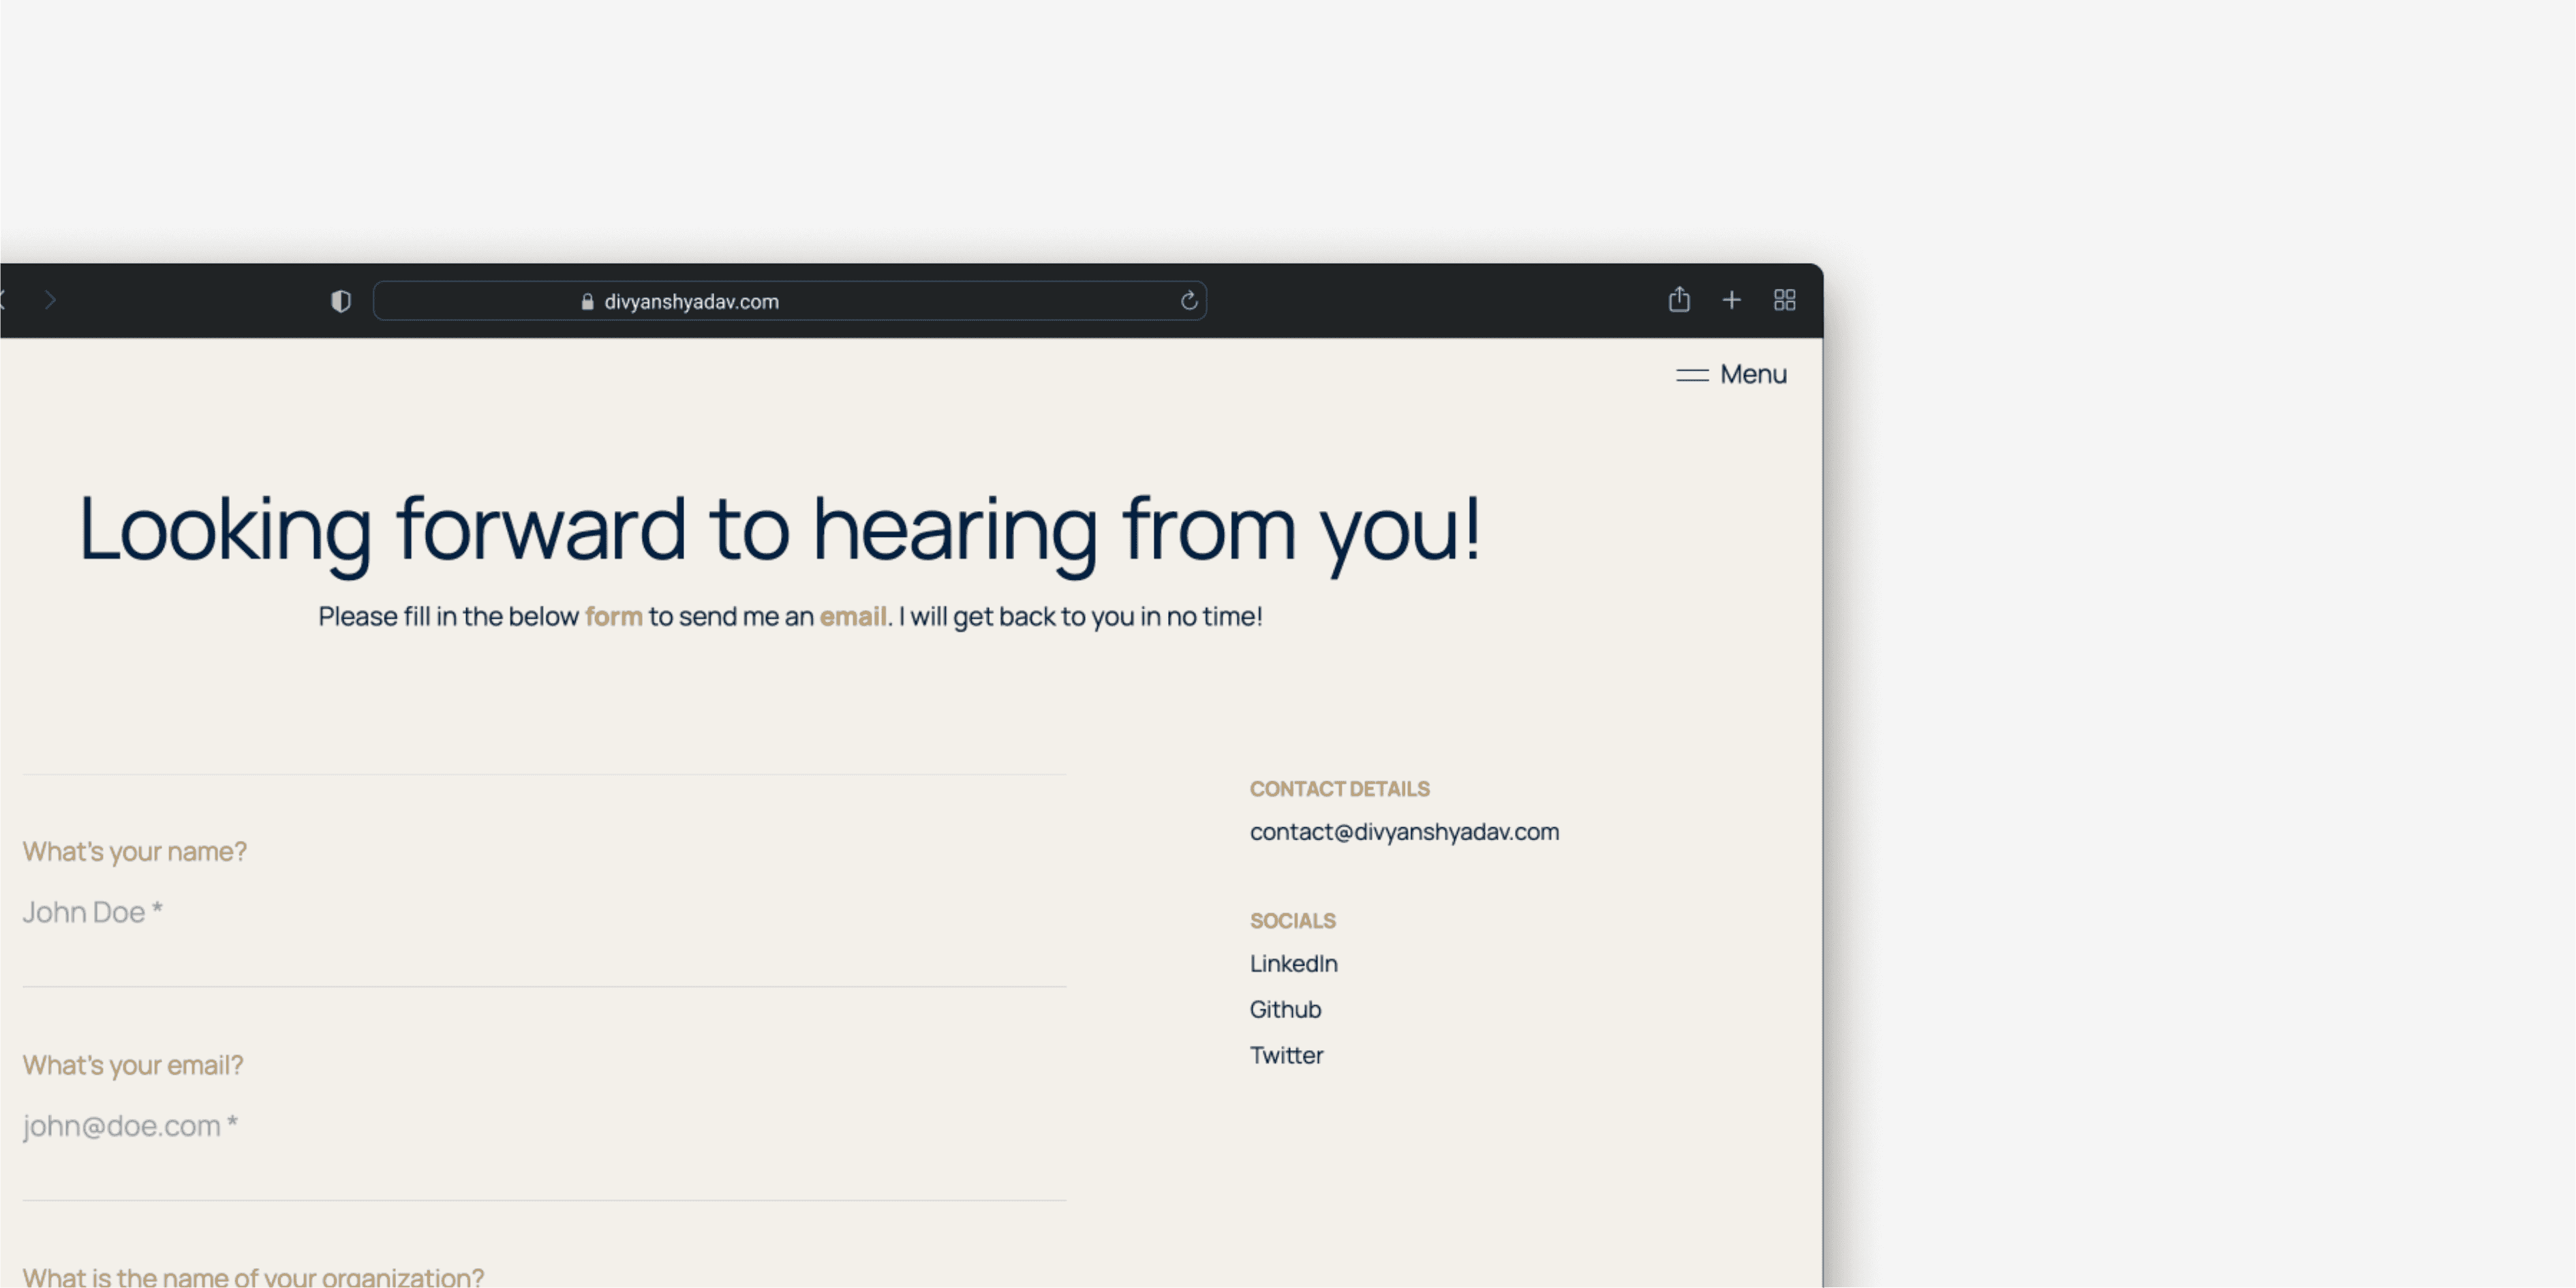Click the What's your name? label

pyautogui.click(x=134, y=852)
